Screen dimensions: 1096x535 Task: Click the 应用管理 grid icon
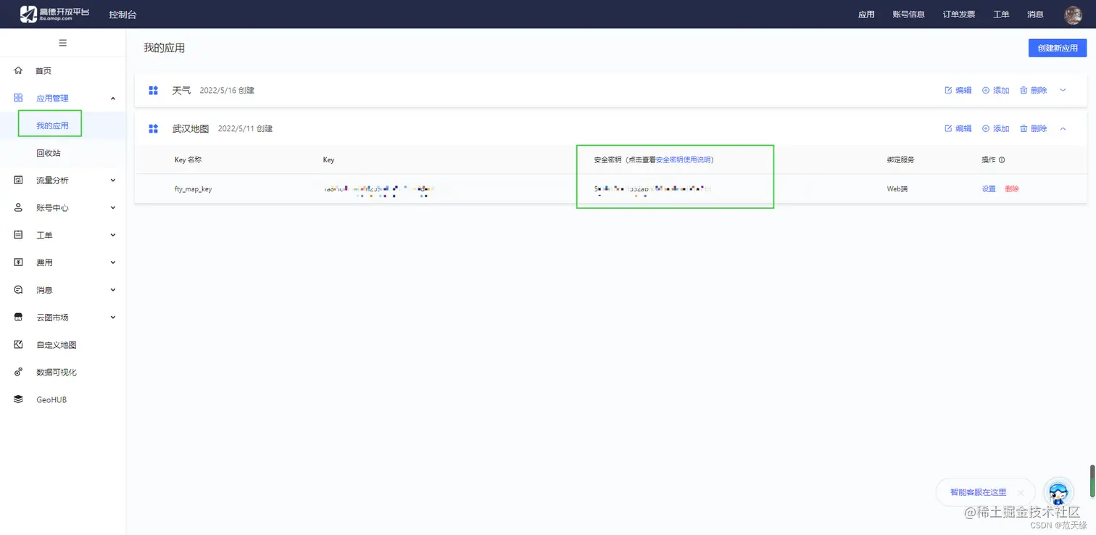tap(19, 98)
